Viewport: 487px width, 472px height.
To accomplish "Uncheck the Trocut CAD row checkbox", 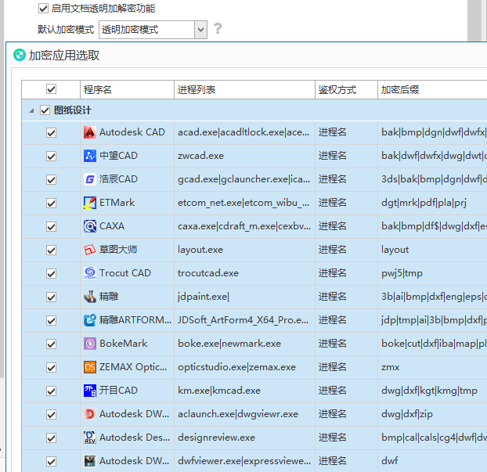I will click(x=51, y=274).
